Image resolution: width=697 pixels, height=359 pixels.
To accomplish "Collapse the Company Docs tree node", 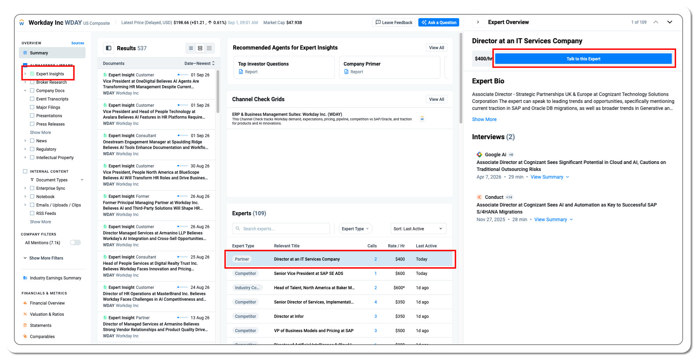I will (x=25, y=91).
